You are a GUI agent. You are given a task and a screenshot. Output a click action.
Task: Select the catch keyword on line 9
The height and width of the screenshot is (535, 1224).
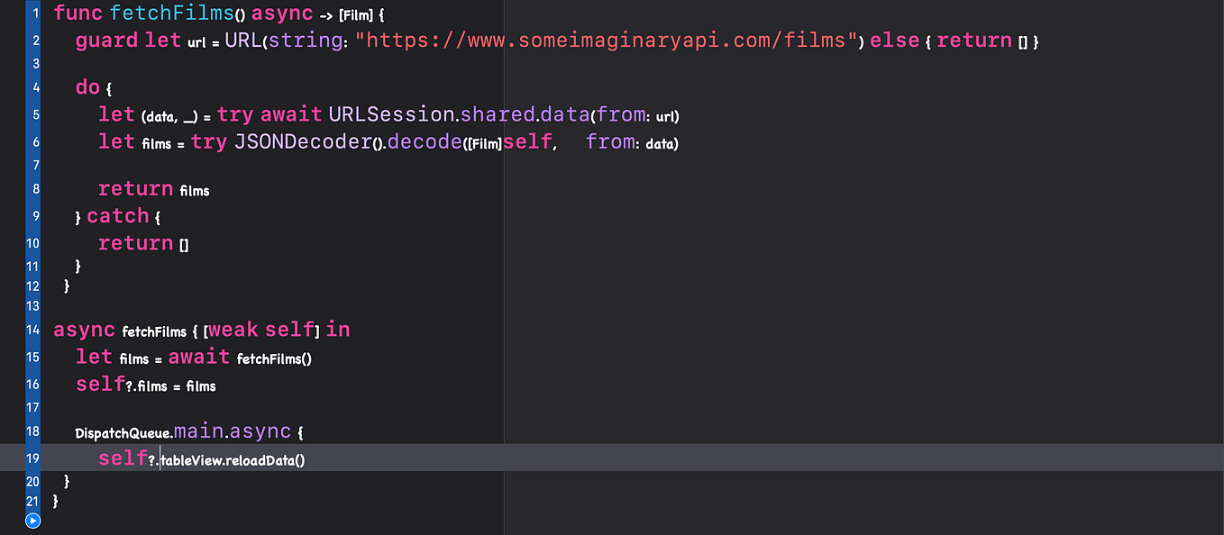(x=118, y=215)
